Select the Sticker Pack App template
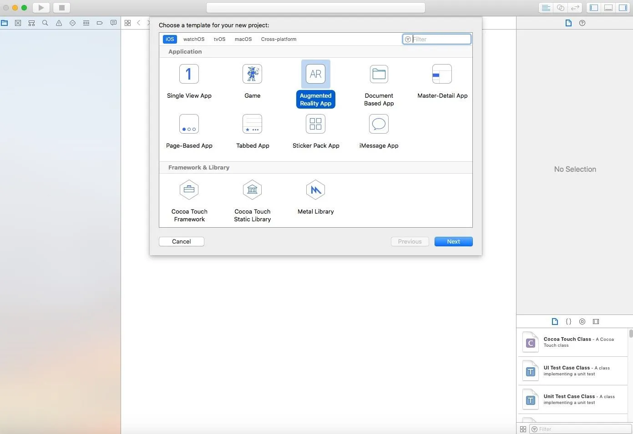The height and width of the screenshot is (434, 633). [316, 132]
